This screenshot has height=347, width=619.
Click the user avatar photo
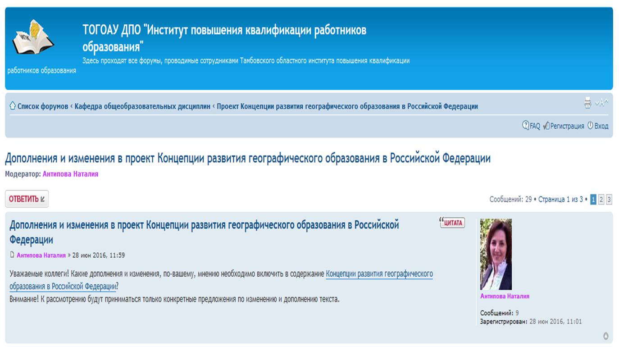click(x=496, y=254)
